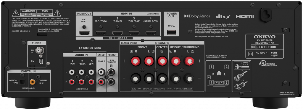Click the 'TUNER' section header
303x109 pixels.
coord(36,43)
